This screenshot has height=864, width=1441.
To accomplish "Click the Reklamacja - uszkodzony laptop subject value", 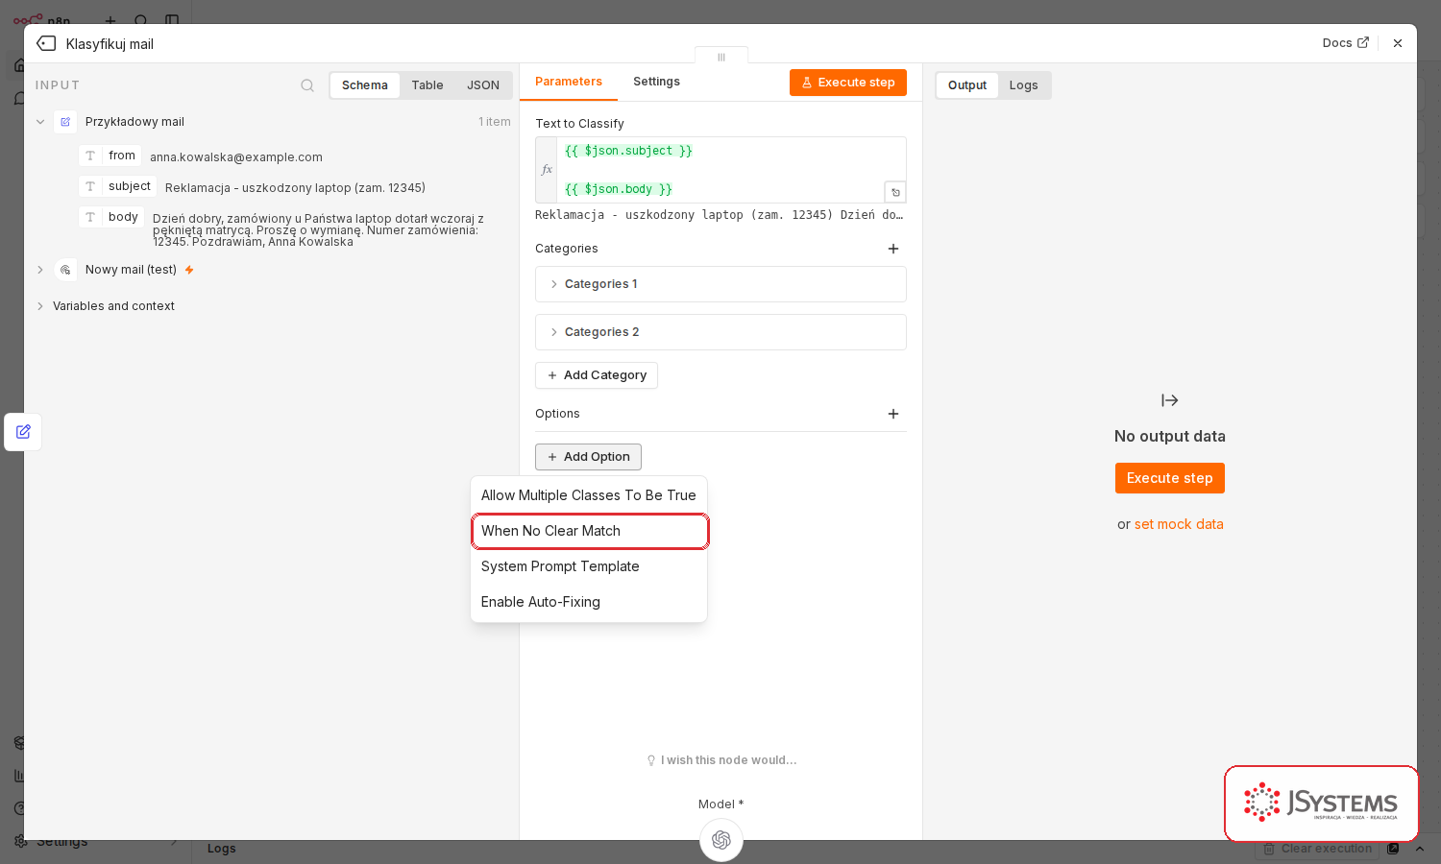I will click(295, 188).
